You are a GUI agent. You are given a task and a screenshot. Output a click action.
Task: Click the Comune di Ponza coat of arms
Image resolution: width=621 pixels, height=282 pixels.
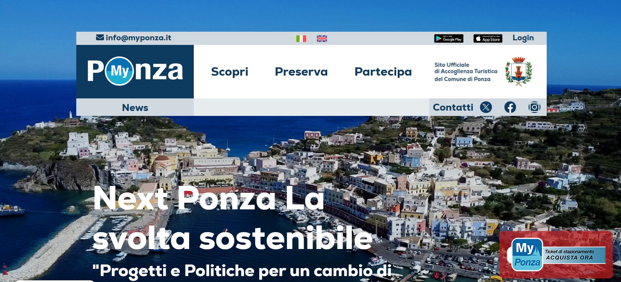click(519, 71)
